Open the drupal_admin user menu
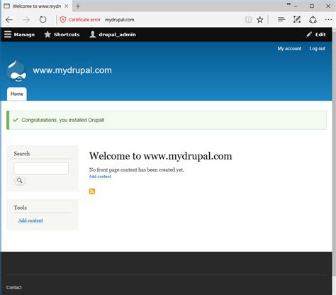The height and width of the screenshot is (295, 336). point(113,35)
